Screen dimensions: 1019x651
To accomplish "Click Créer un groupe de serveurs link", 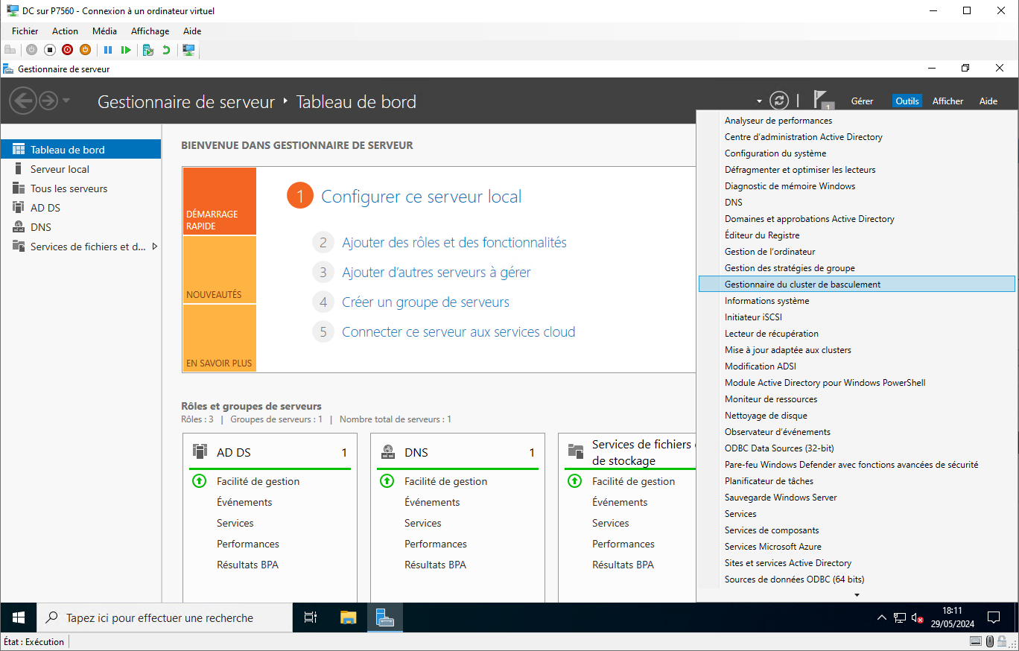I will tap(425, 302).
